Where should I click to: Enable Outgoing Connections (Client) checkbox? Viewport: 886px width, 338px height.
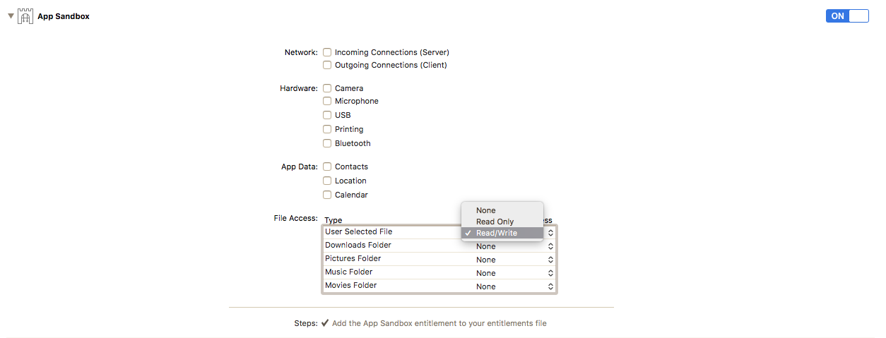pyautogui.click(x=327, y=65)
